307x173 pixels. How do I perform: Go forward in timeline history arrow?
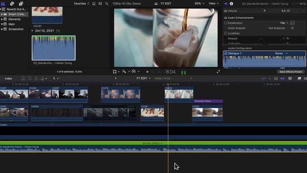tap(191, 78)
